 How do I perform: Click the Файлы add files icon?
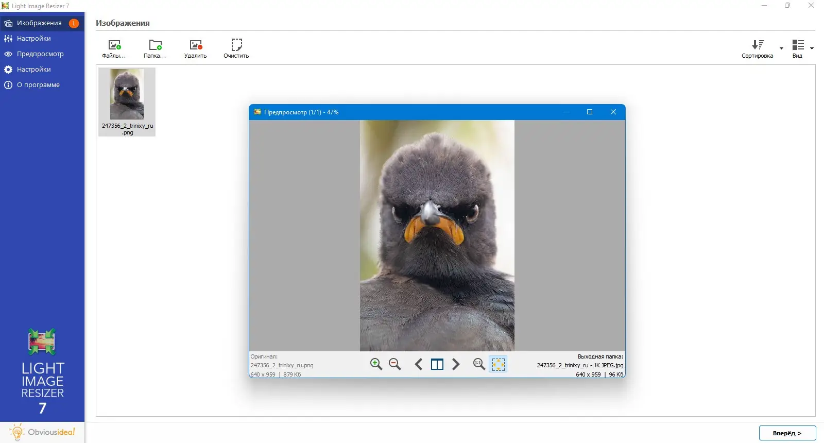pyautogui.click(x=114, y=45)
